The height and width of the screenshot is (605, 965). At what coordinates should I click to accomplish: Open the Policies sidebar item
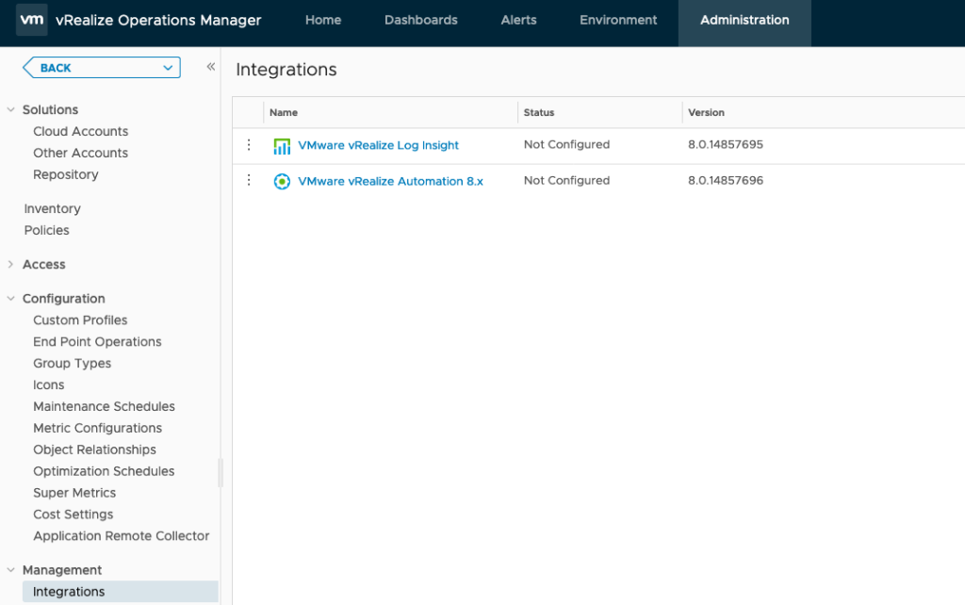[x=47, y=230]
